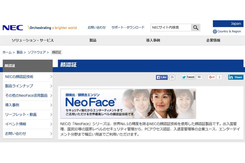Click the Orchestrating a brighter world tagline
The width and height of the screenshot is (245, 163).
pyautogui.click(x=52, y=28)
